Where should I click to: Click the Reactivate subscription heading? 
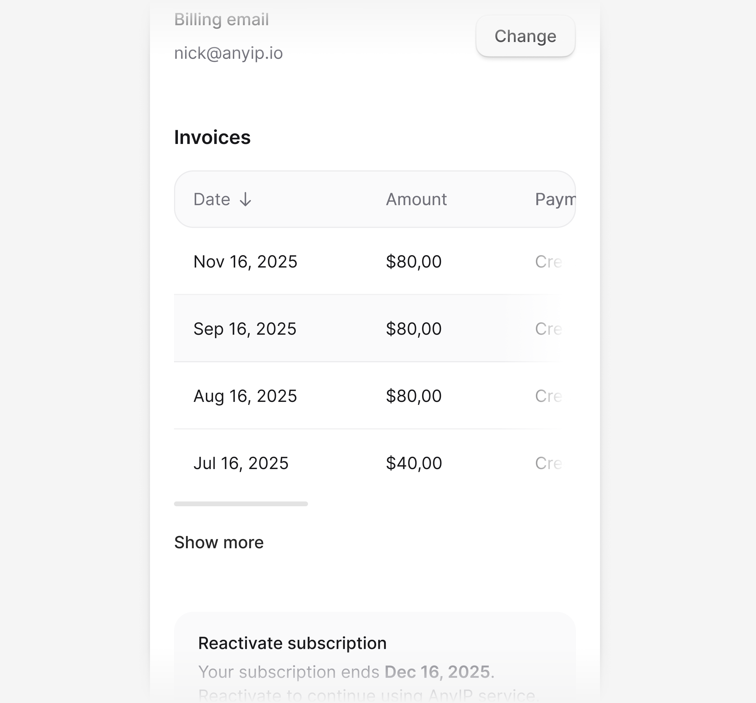pos(292,643)
